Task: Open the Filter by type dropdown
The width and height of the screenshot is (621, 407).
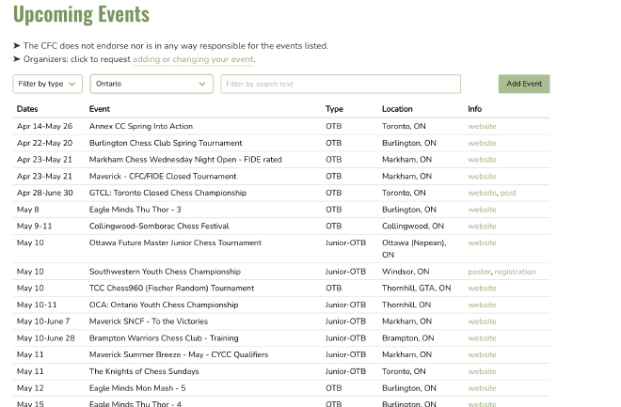Action: (x=48, y=84)
